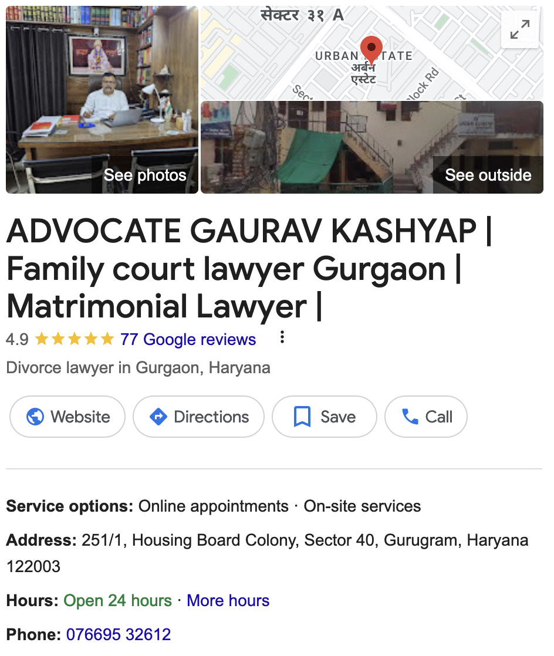Click the phone handset icon
The height and width of the screenshot is (656, 554).
click(410, 417)
